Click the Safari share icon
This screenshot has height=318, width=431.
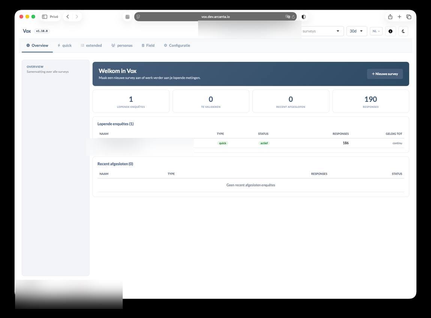click(x=390, y=17)
